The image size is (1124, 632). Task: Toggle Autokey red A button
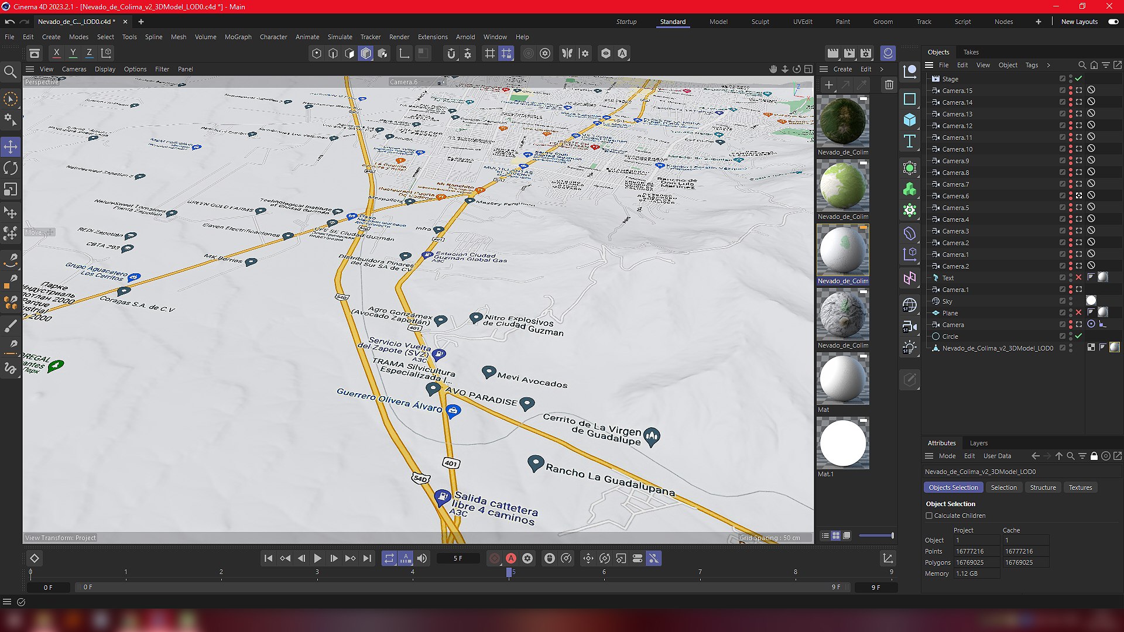pos(511,559)
